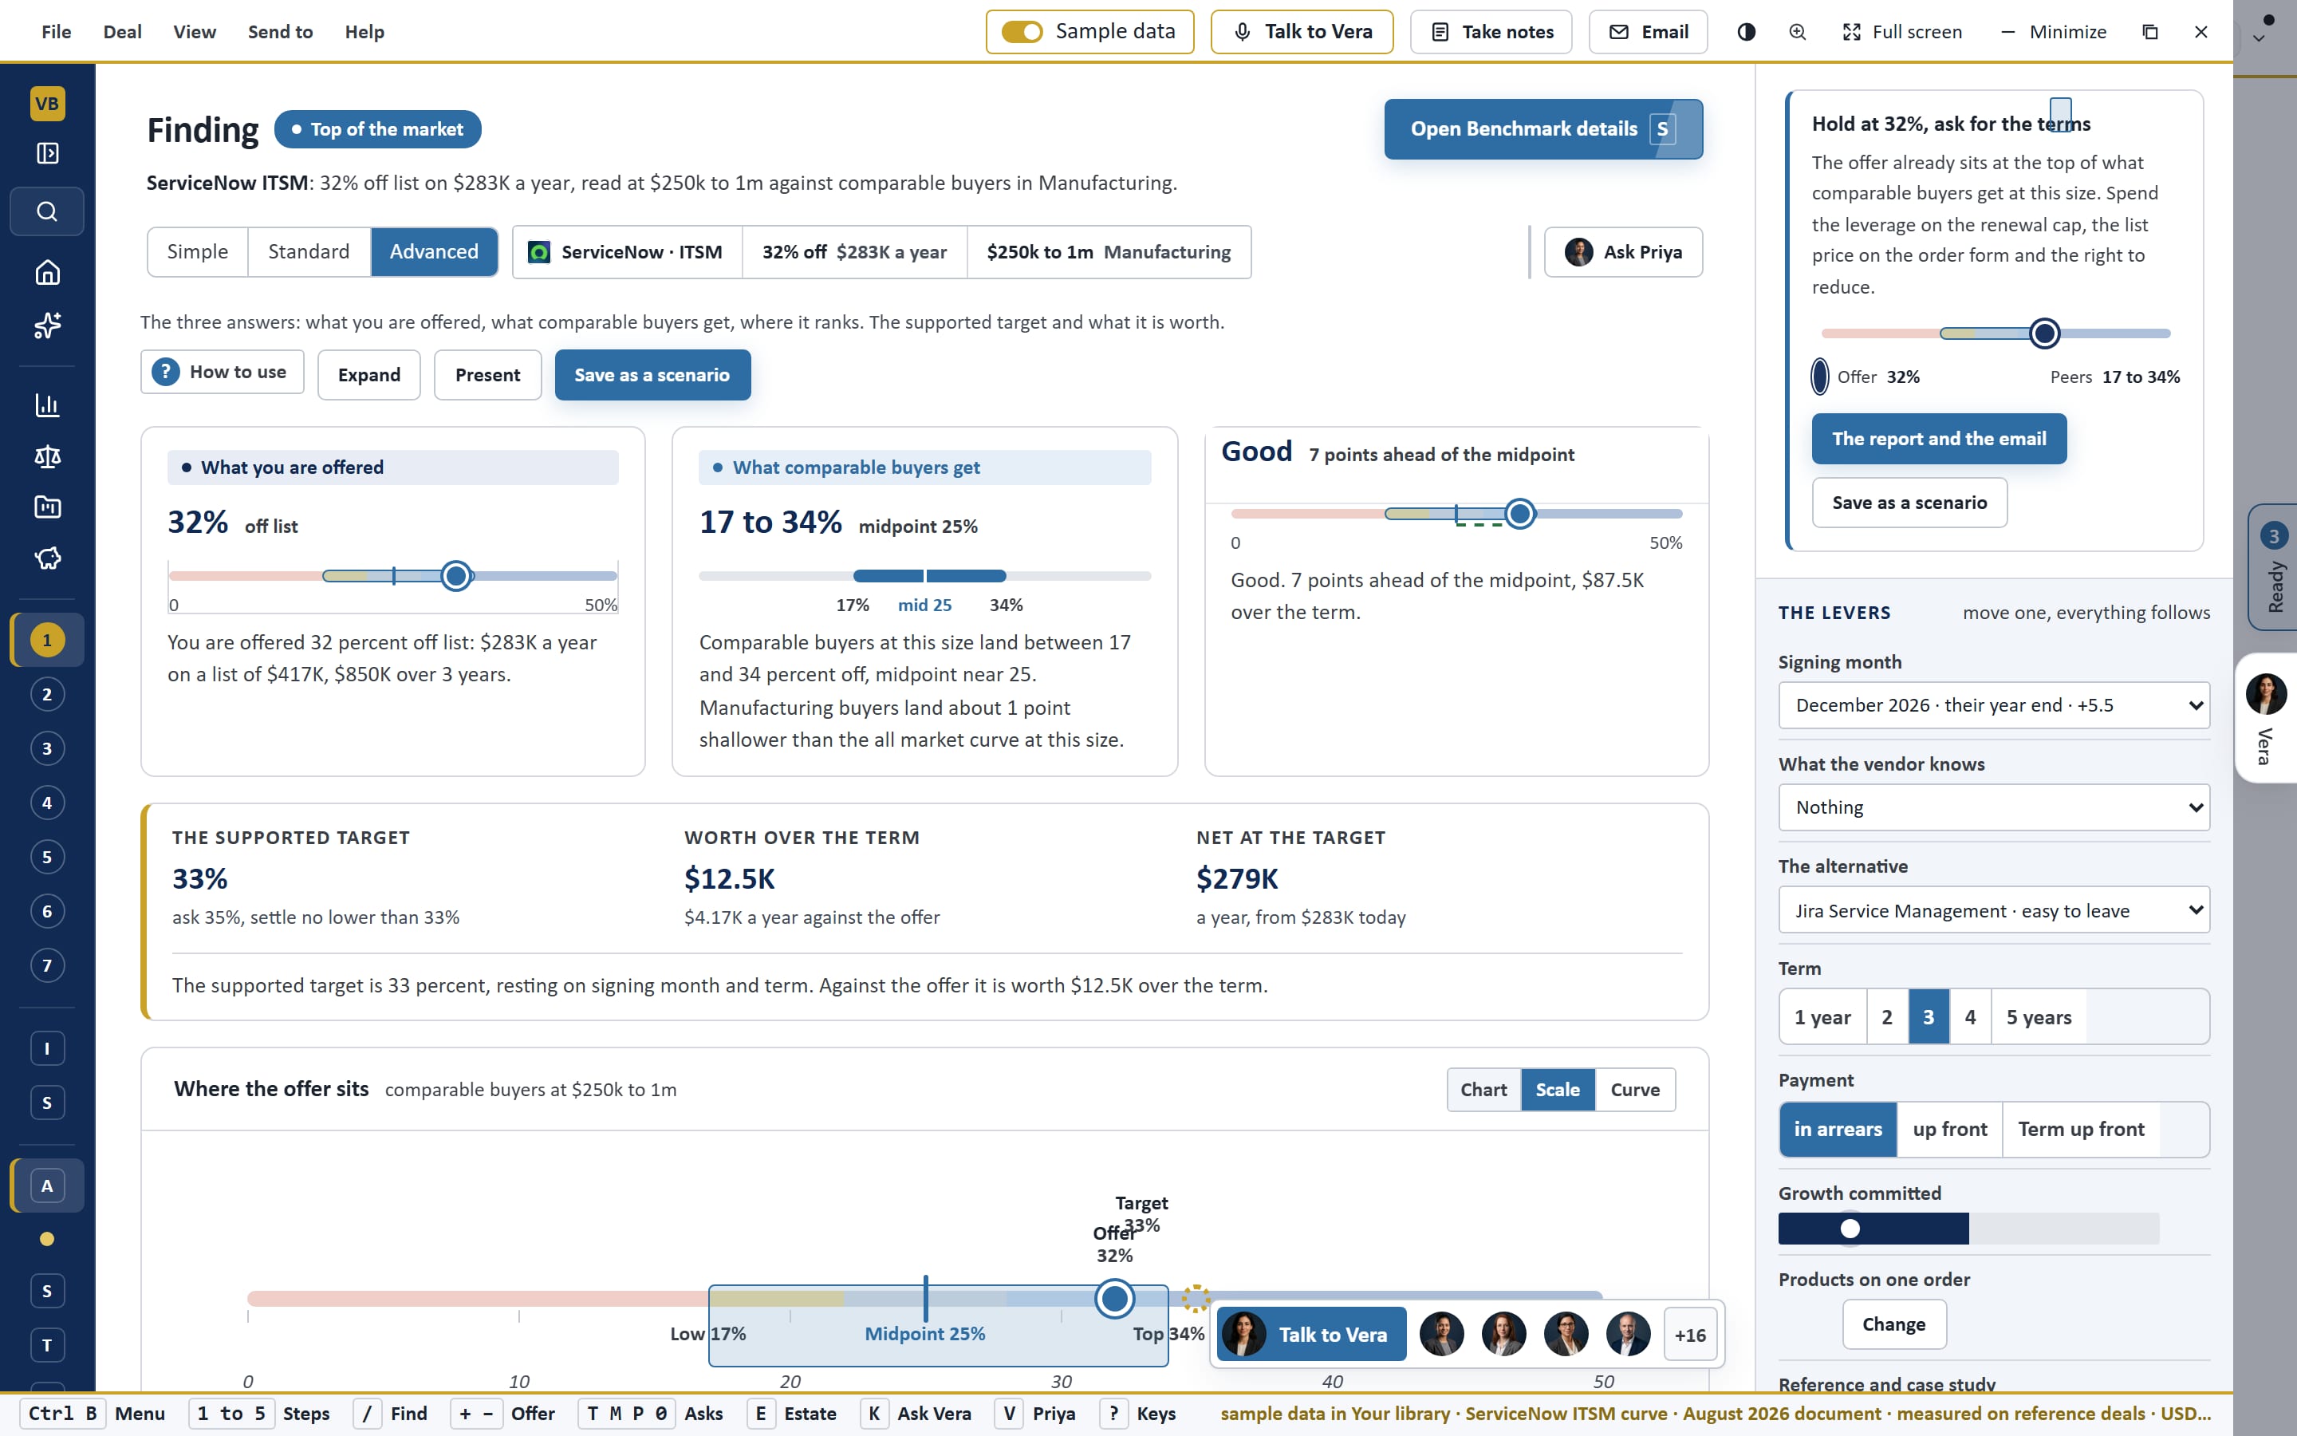Screen dimensions: 2297x1436
Task: Open the folder chart icon in the sidebar
Action: (x=46, y=507)
